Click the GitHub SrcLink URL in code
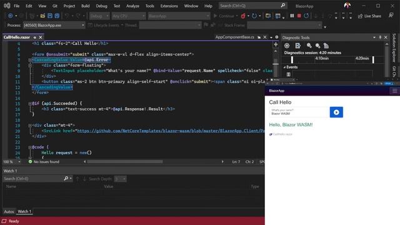The height and width of the screenshot is (225, 400). [x=171, y=131]
